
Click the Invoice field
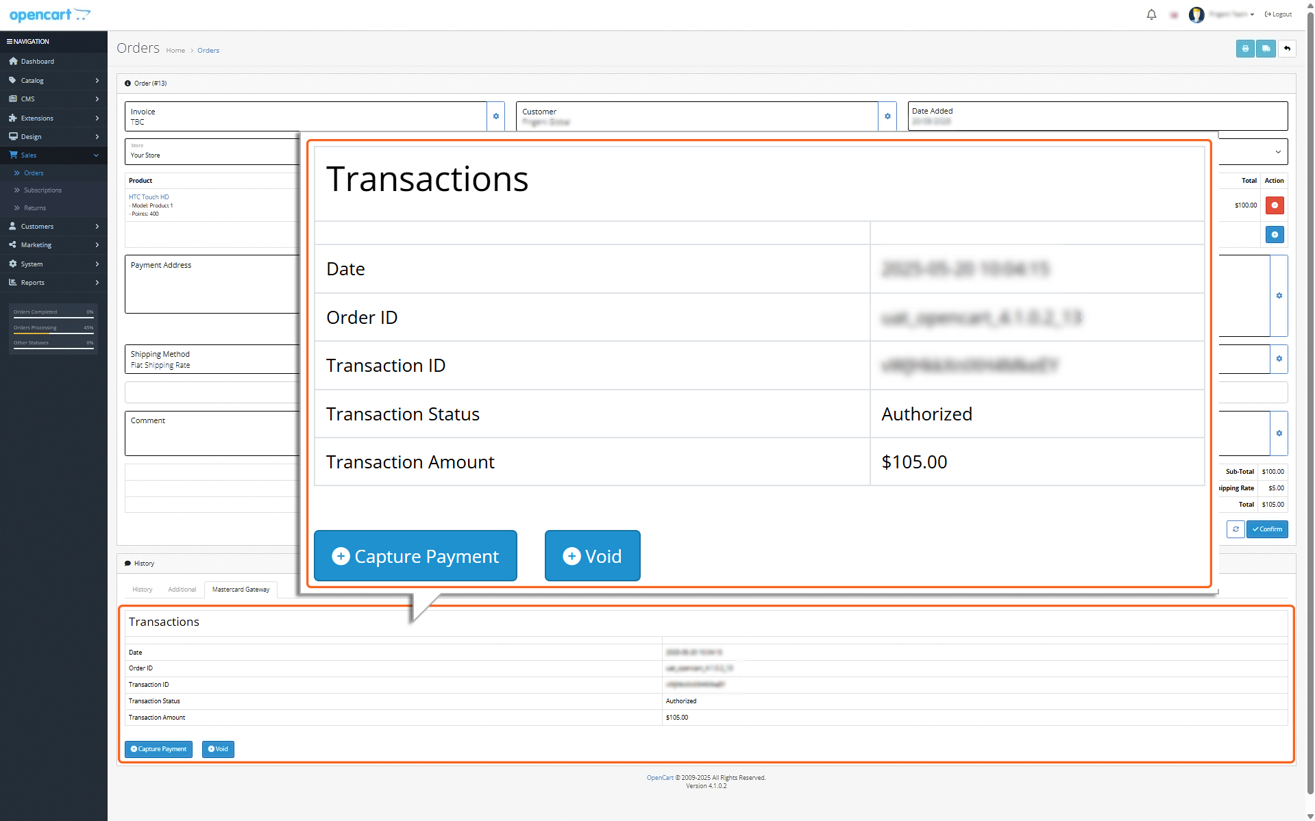point(306,116)
